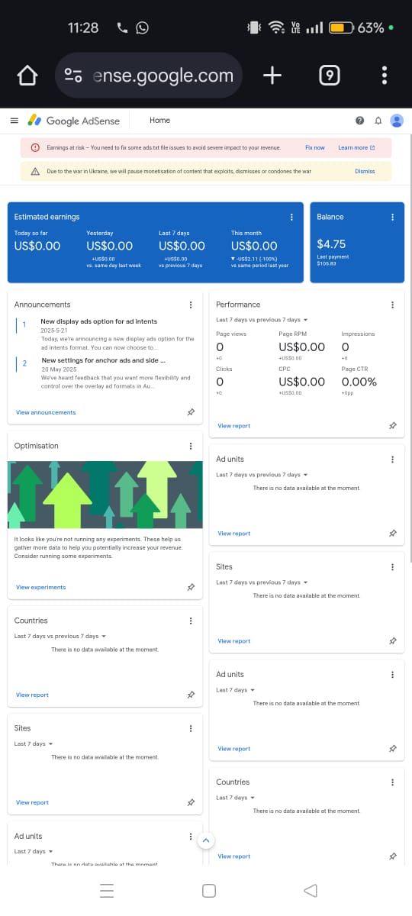412x916 pixels.
Task: Open Balance card options menu
Action: point(392,217)
